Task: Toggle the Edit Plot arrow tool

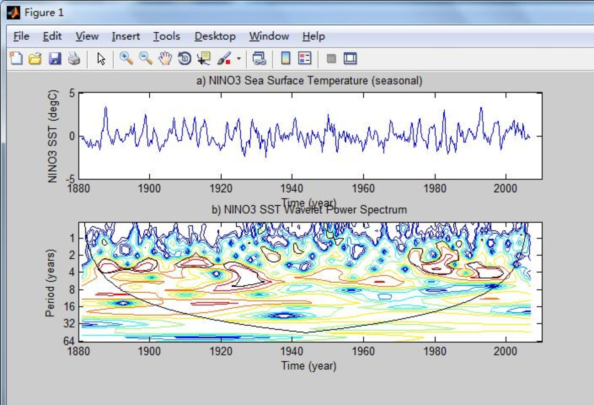Action: pyautogui.click(x=101, y=58)
